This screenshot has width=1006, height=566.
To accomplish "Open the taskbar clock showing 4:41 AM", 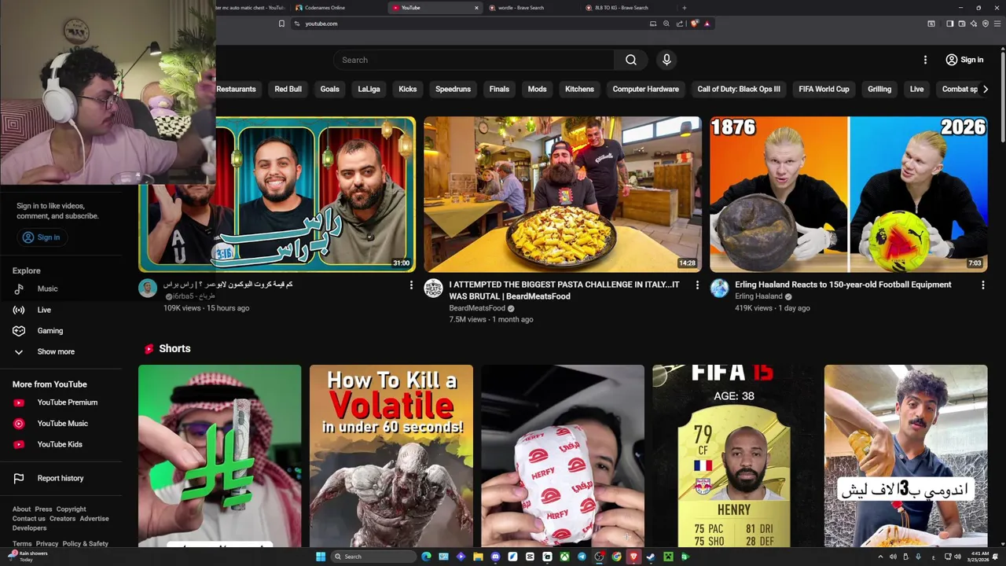I will pyautogui.click(x=979, y=557).
